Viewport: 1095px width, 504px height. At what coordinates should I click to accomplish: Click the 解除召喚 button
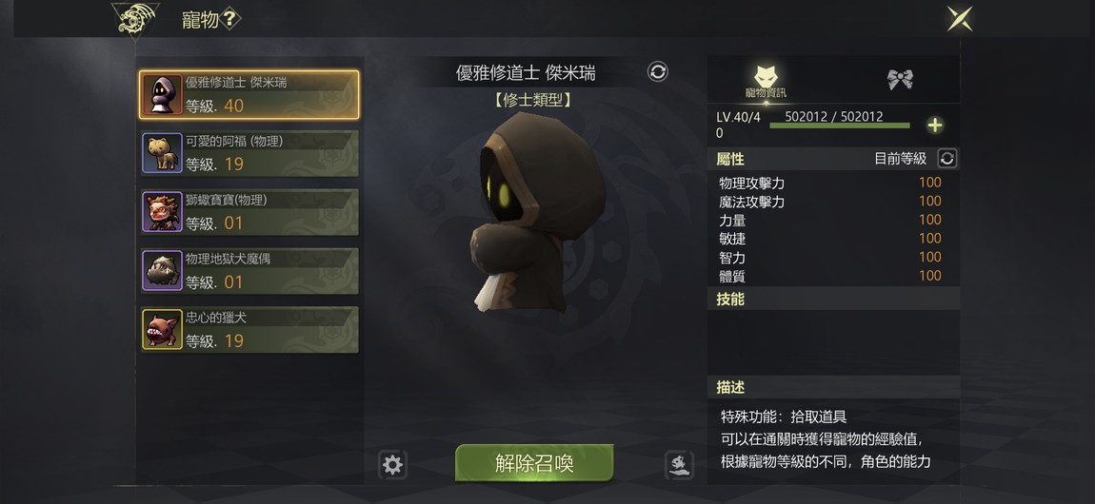534,463
